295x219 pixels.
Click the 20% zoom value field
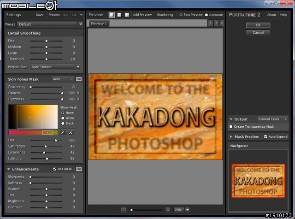pos(179,210)
